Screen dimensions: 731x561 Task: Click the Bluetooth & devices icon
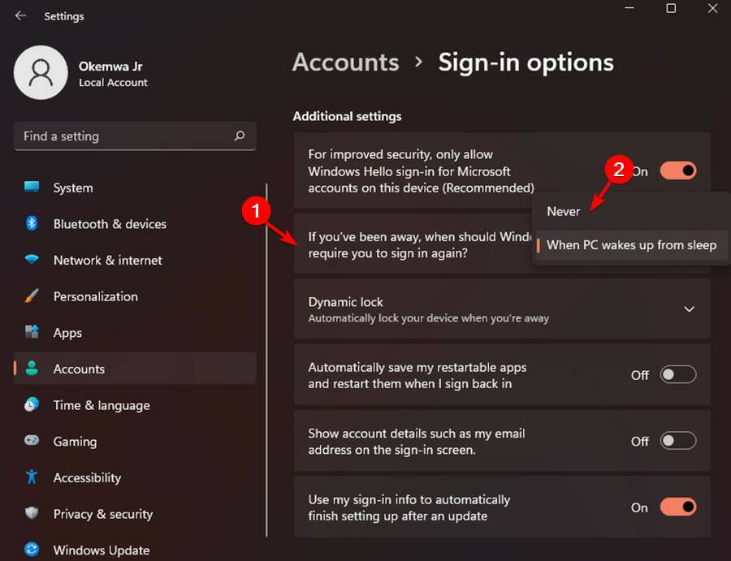(32, 224)
